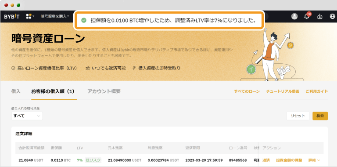Image resolution: width=337 pixels, height=167 pixels.
Task: Switch to the 借入 tab
Action: (x=16, y=91)
